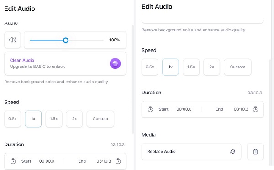Image resolution: width=274 pixels, height=170 pixels.
Task: Click the End stopwatch icon in left panel
Action: (x=118, y=161)
